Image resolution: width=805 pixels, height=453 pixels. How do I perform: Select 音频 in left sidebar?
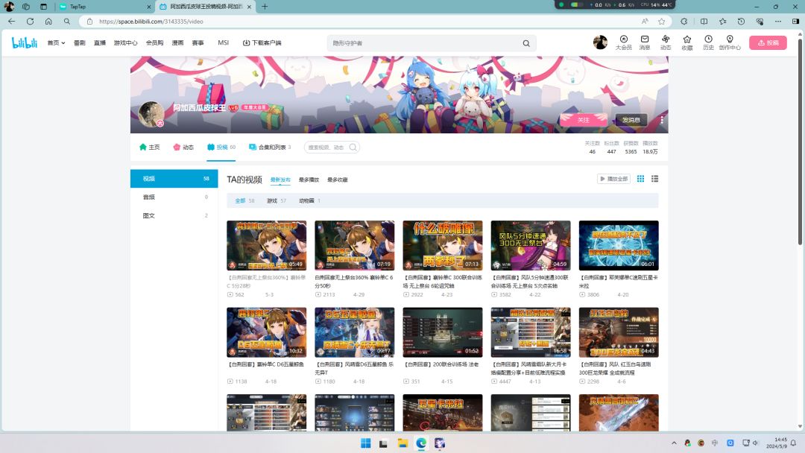click(x=149, y=197)
